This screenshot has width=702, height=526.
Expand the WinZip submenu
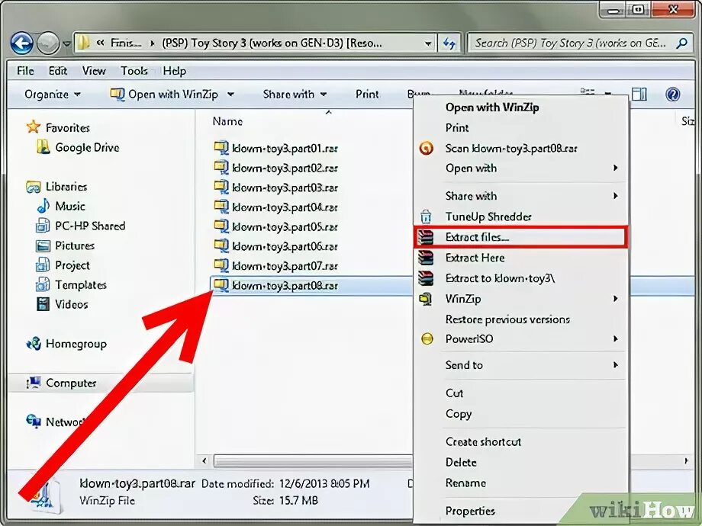coord(616,298)
